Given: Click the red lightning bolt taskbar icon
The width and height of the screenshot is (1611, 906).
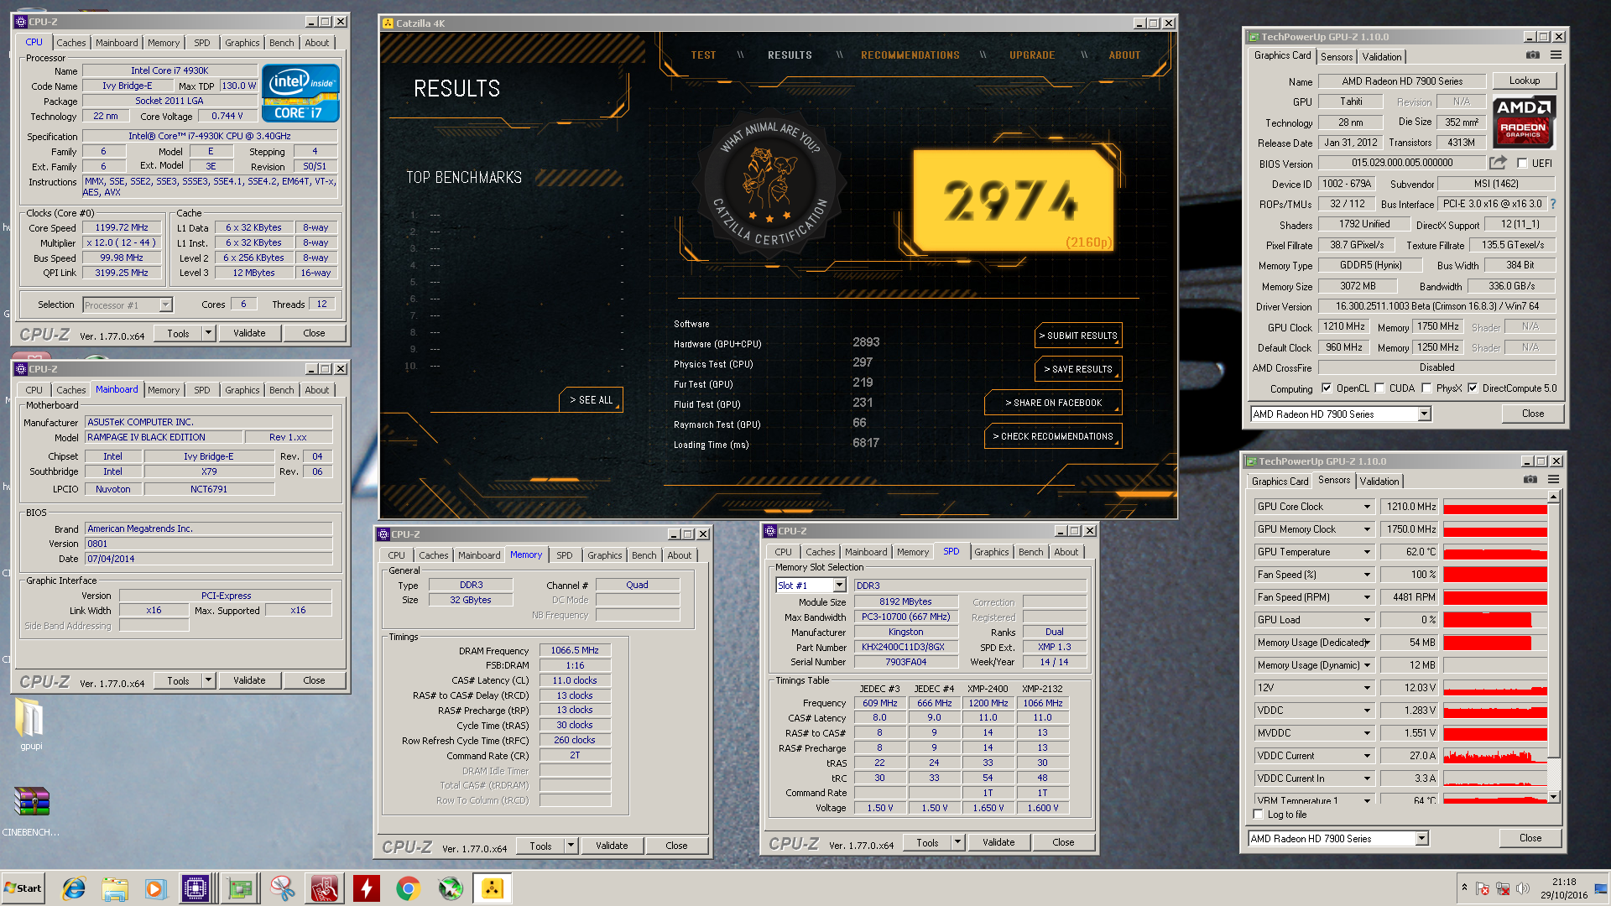Looking at the screenshot, I should pos(367,888).
